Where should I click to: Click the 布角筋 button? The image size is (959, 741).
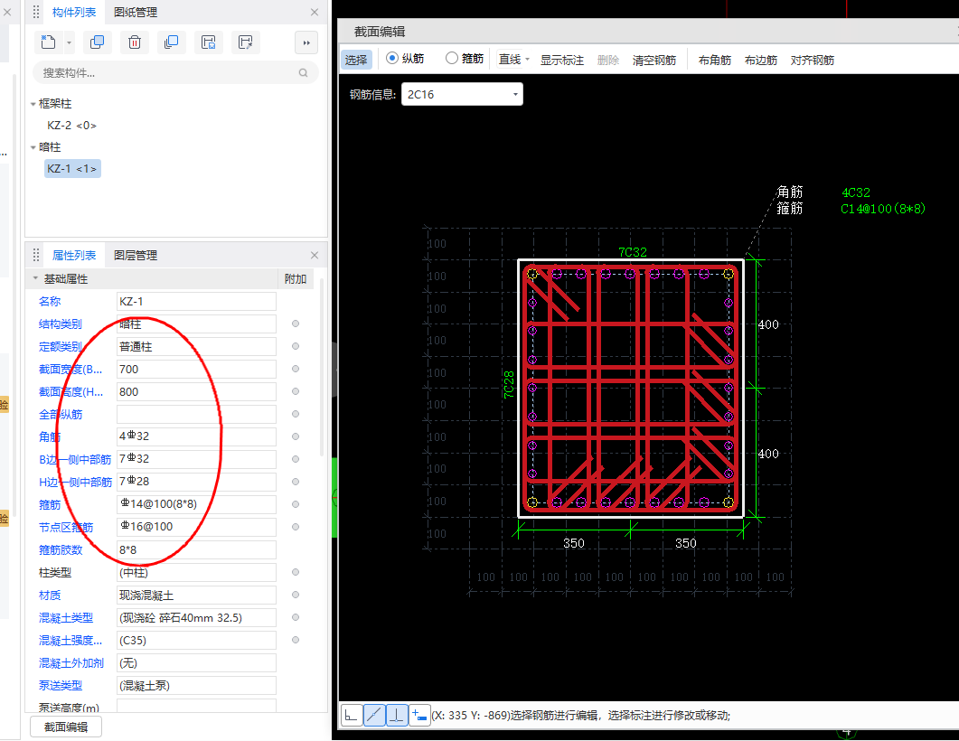coord(715,60)
